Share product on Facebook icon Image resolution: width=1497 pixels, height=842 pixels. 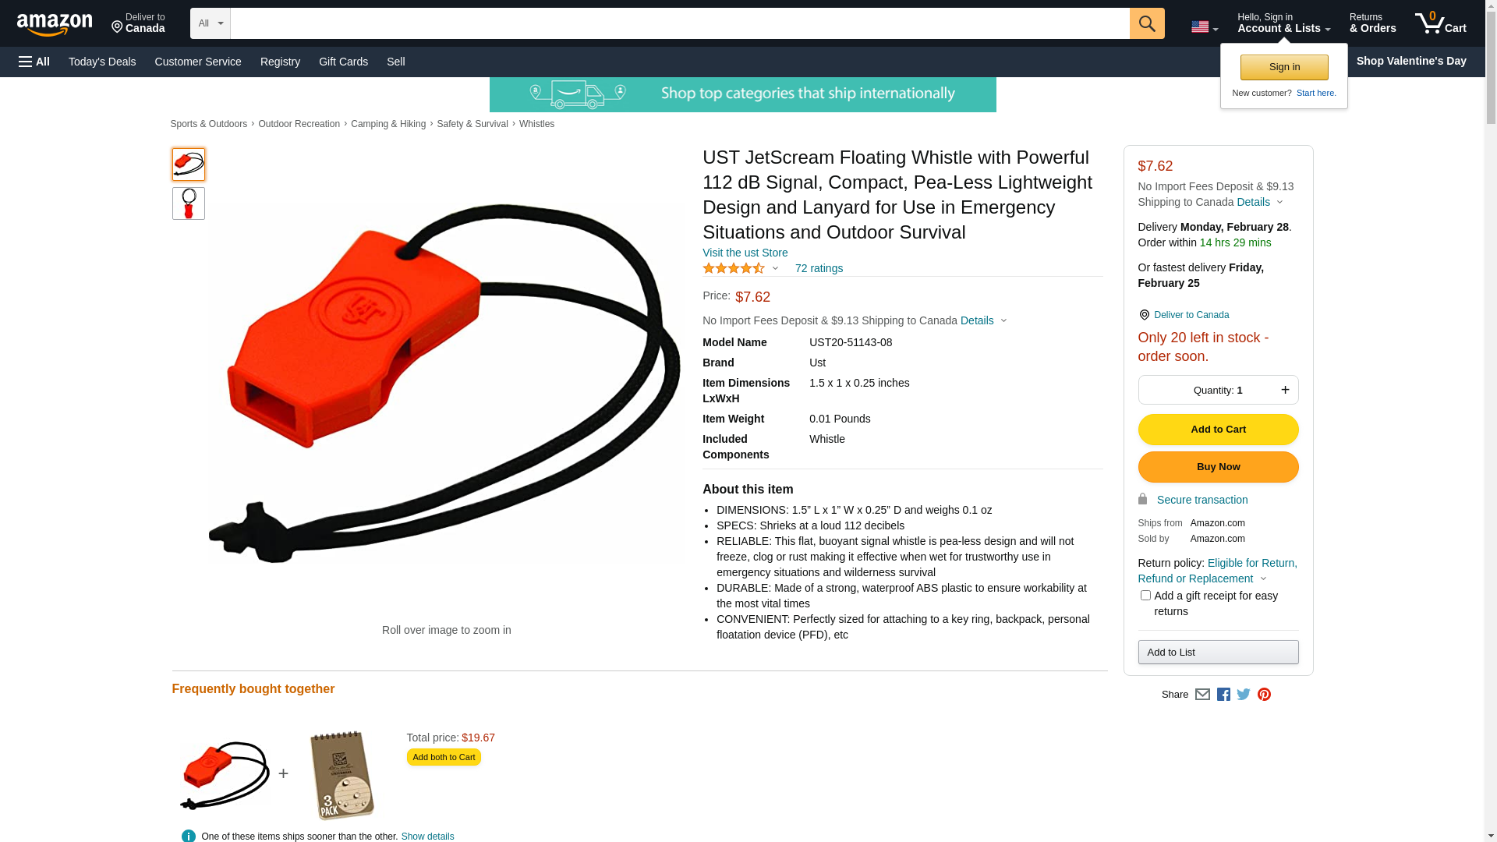[x=1223, y=694]
